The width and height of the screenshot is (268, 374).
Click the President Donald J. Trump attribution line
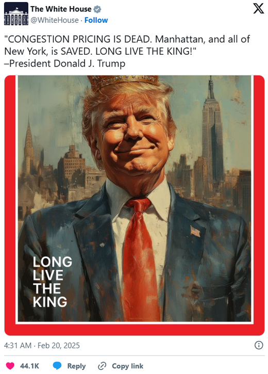pos(65,63)
